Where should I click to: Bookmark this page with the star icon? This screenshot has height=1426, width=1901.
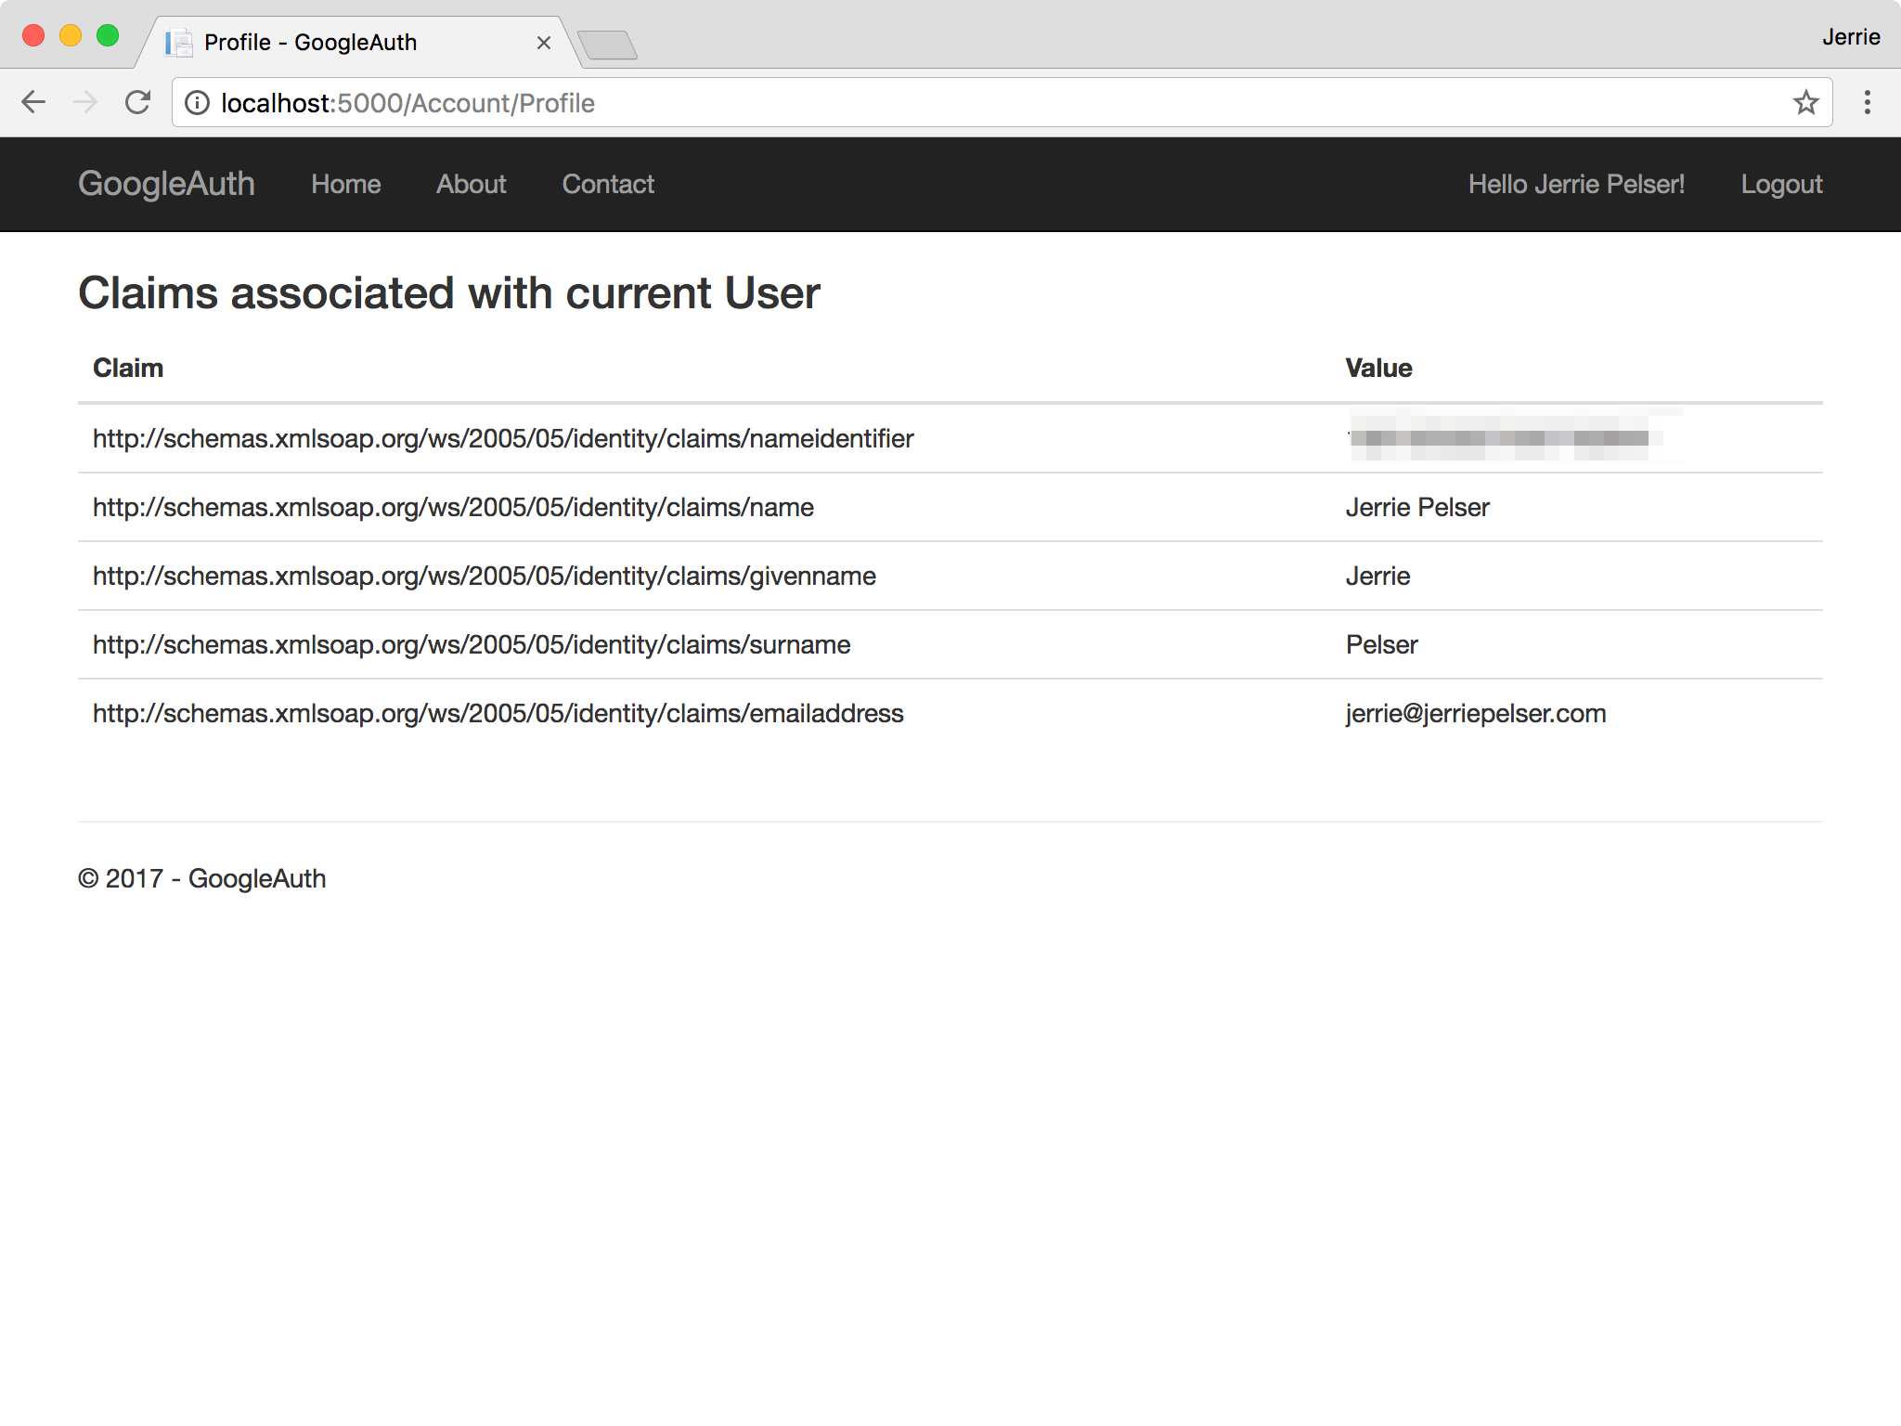coord(1805,102)
